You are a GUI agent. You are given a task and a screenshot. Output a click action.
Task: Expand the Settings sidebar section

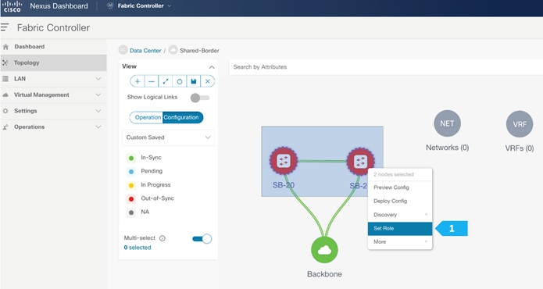[98, 111]
